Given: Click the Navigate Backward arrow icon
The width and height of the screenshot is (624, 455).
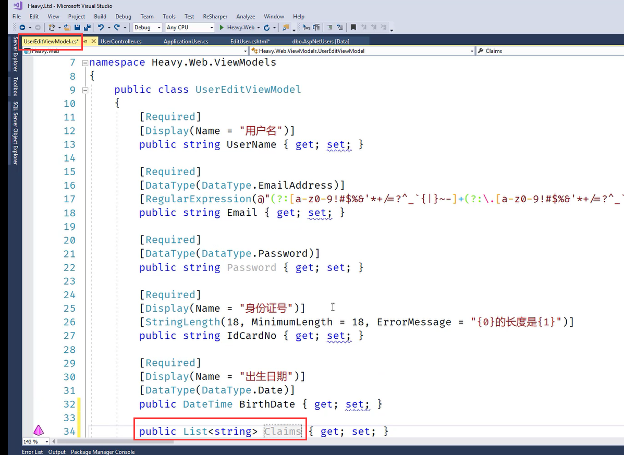Looking at the screenshot, I should (22, 28).
